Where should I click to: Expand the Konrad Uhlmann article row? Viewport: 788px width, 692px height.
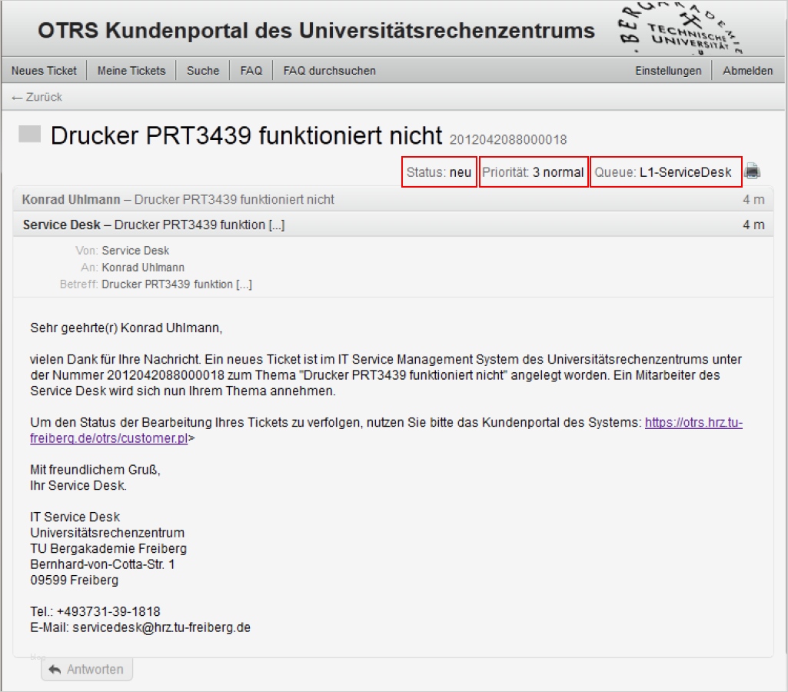(x=393, y=199)
